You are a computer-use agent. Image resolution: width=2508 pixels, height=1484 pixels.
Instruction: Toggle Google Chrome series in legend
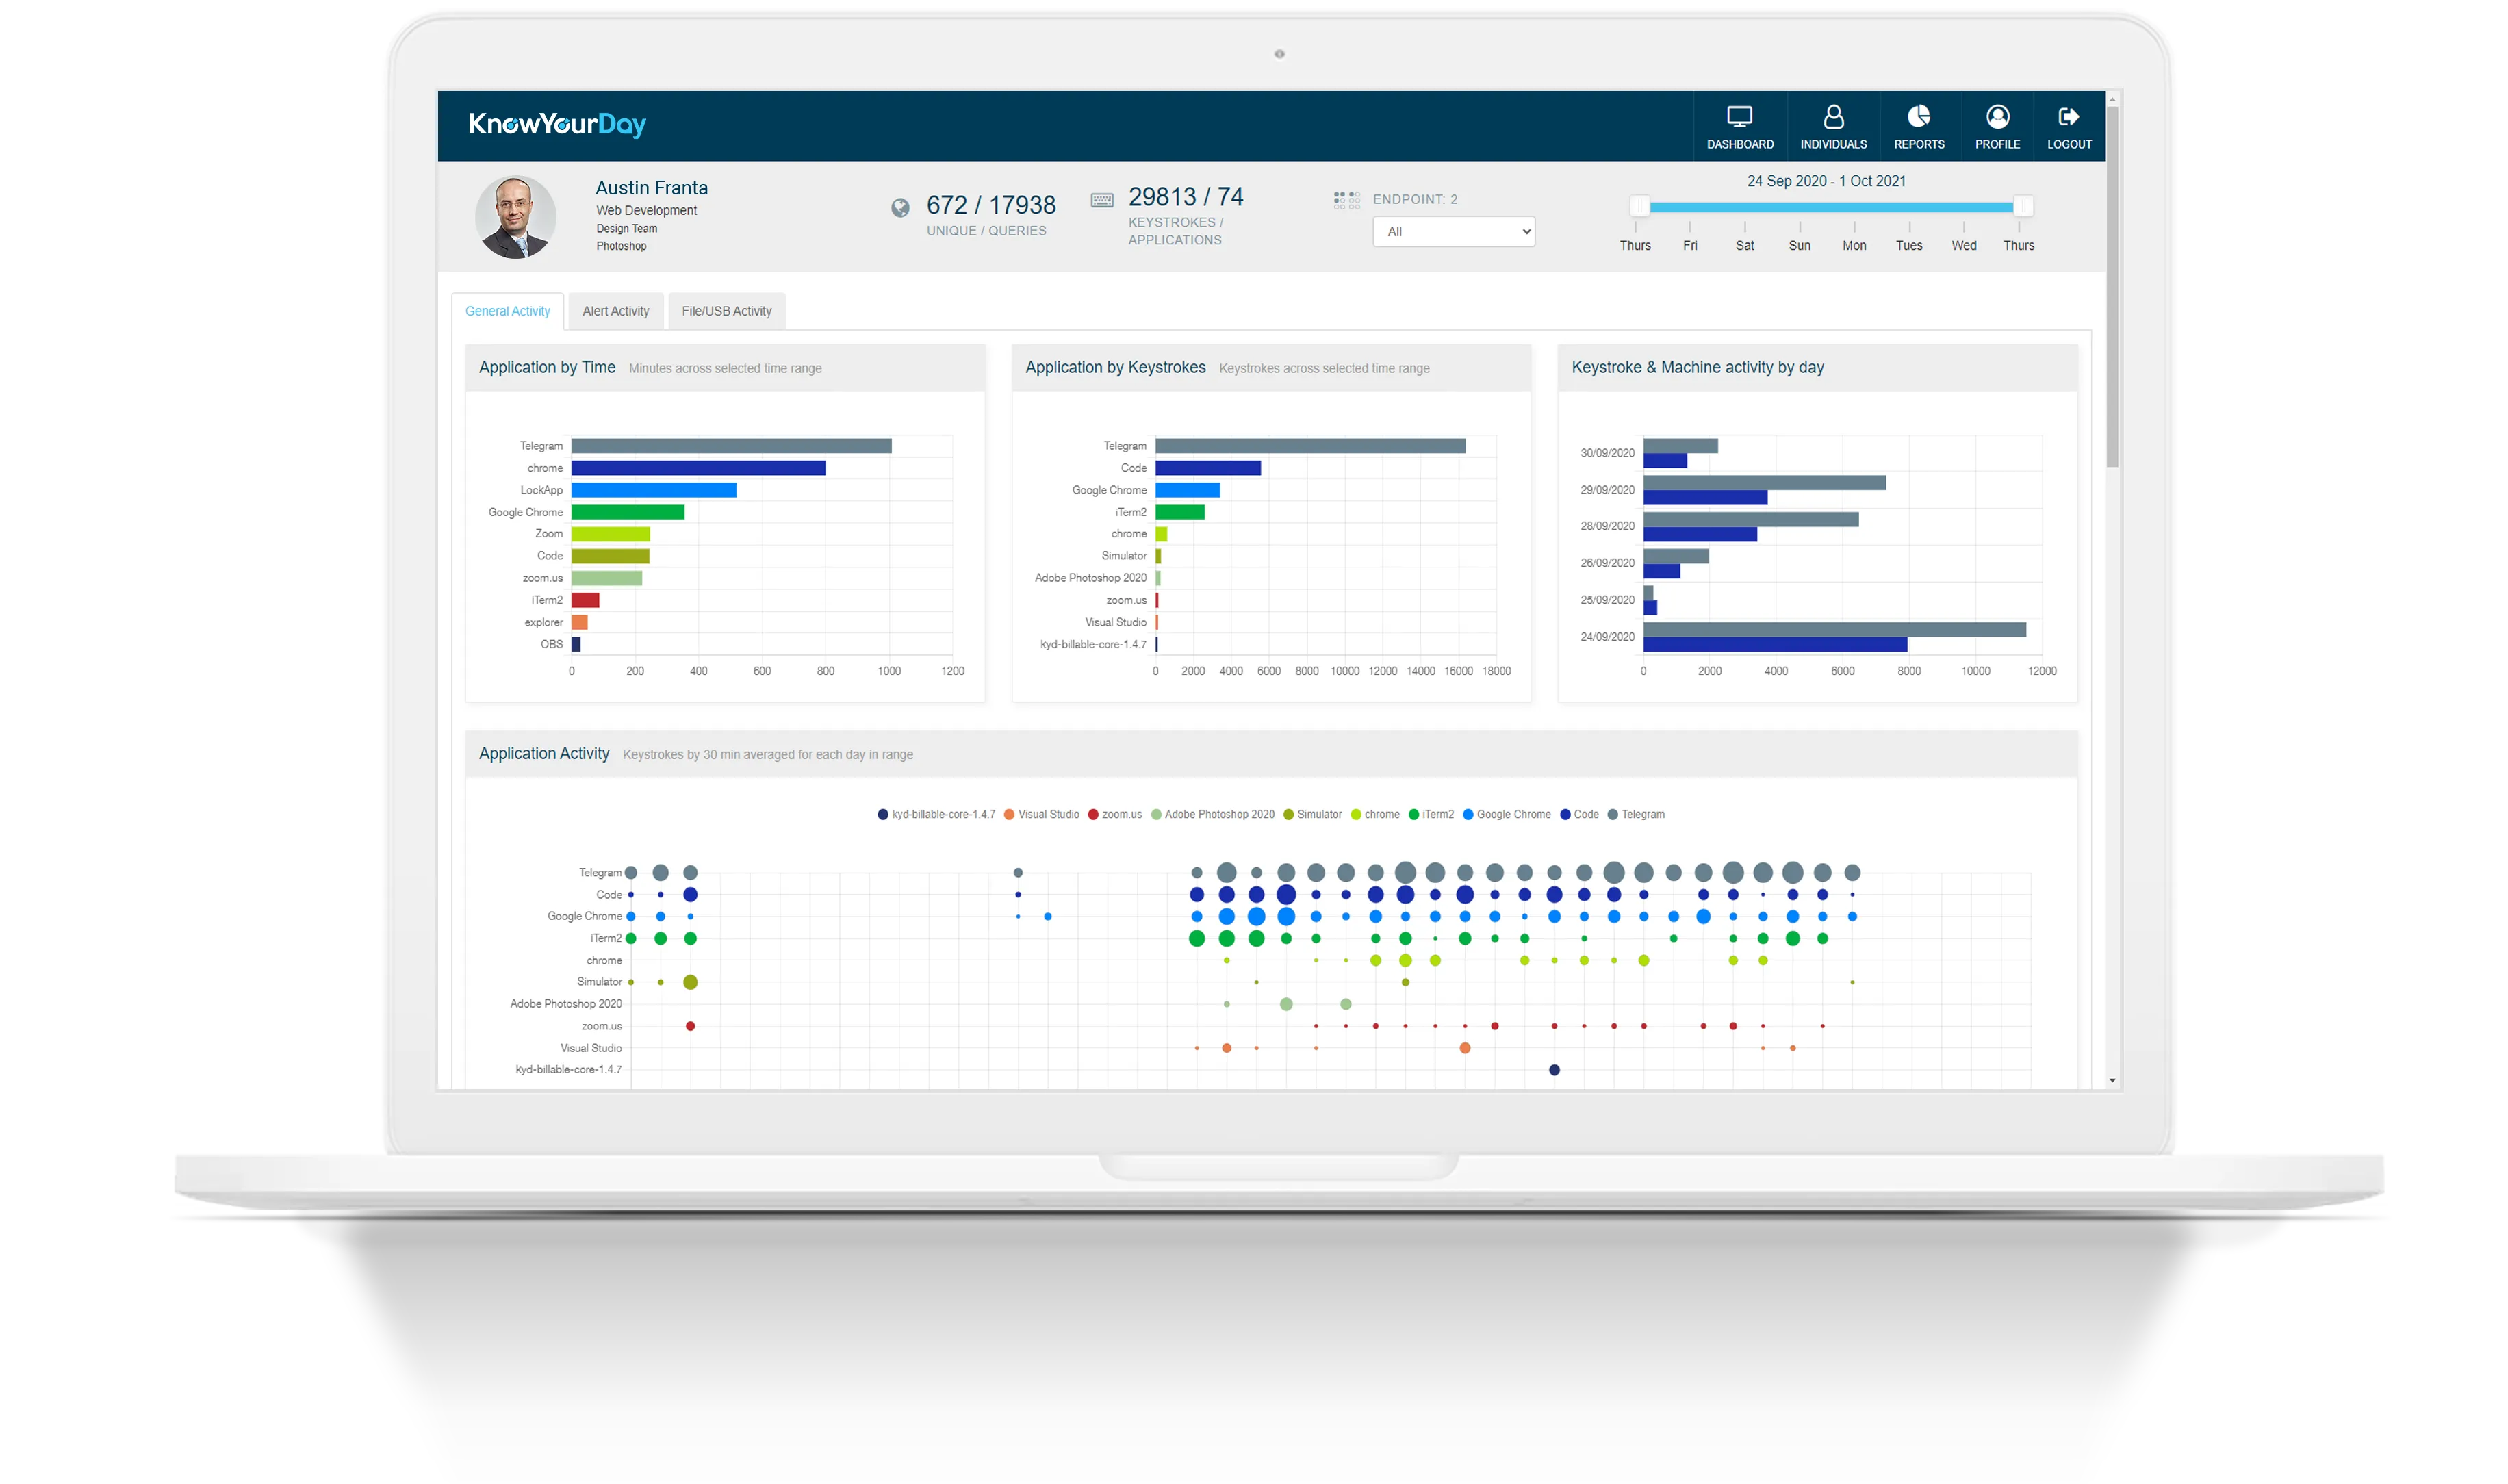click(x=1512, y=814)
